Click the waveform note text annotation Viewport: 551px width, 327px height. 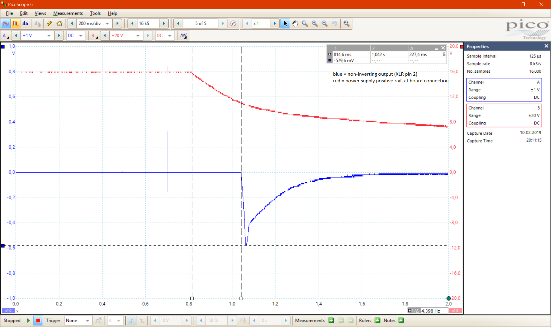(391, 77)
